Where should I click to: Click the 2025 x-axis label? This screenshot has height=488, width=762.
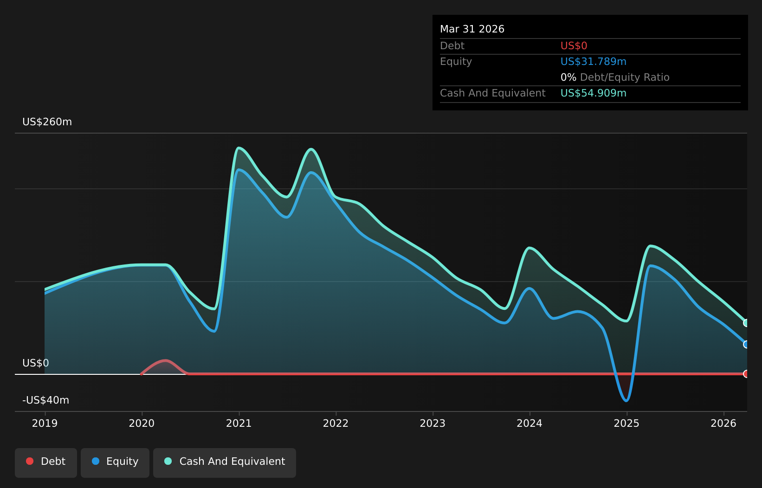(x=626, y=424)
